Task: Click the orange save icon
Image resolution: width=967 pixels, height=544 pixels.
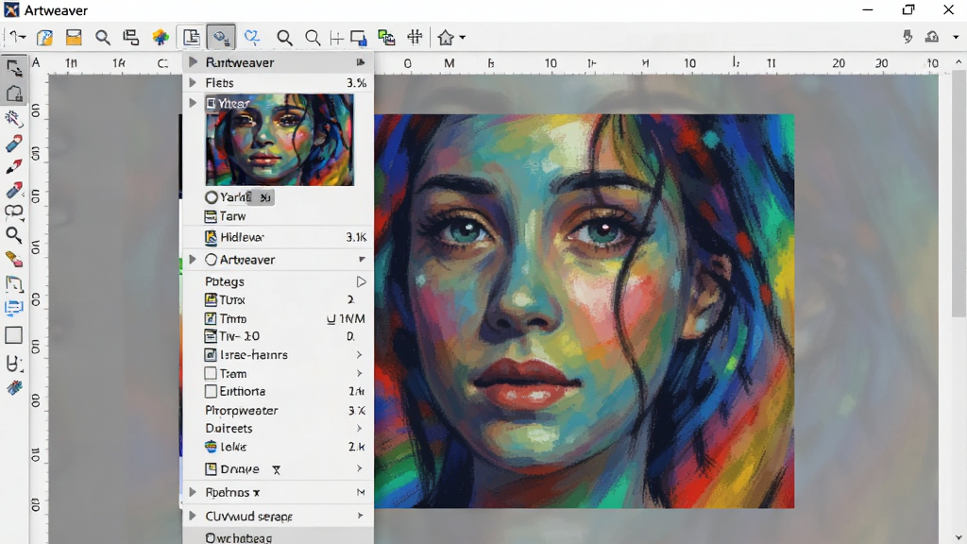Action: tap(74, 38)
